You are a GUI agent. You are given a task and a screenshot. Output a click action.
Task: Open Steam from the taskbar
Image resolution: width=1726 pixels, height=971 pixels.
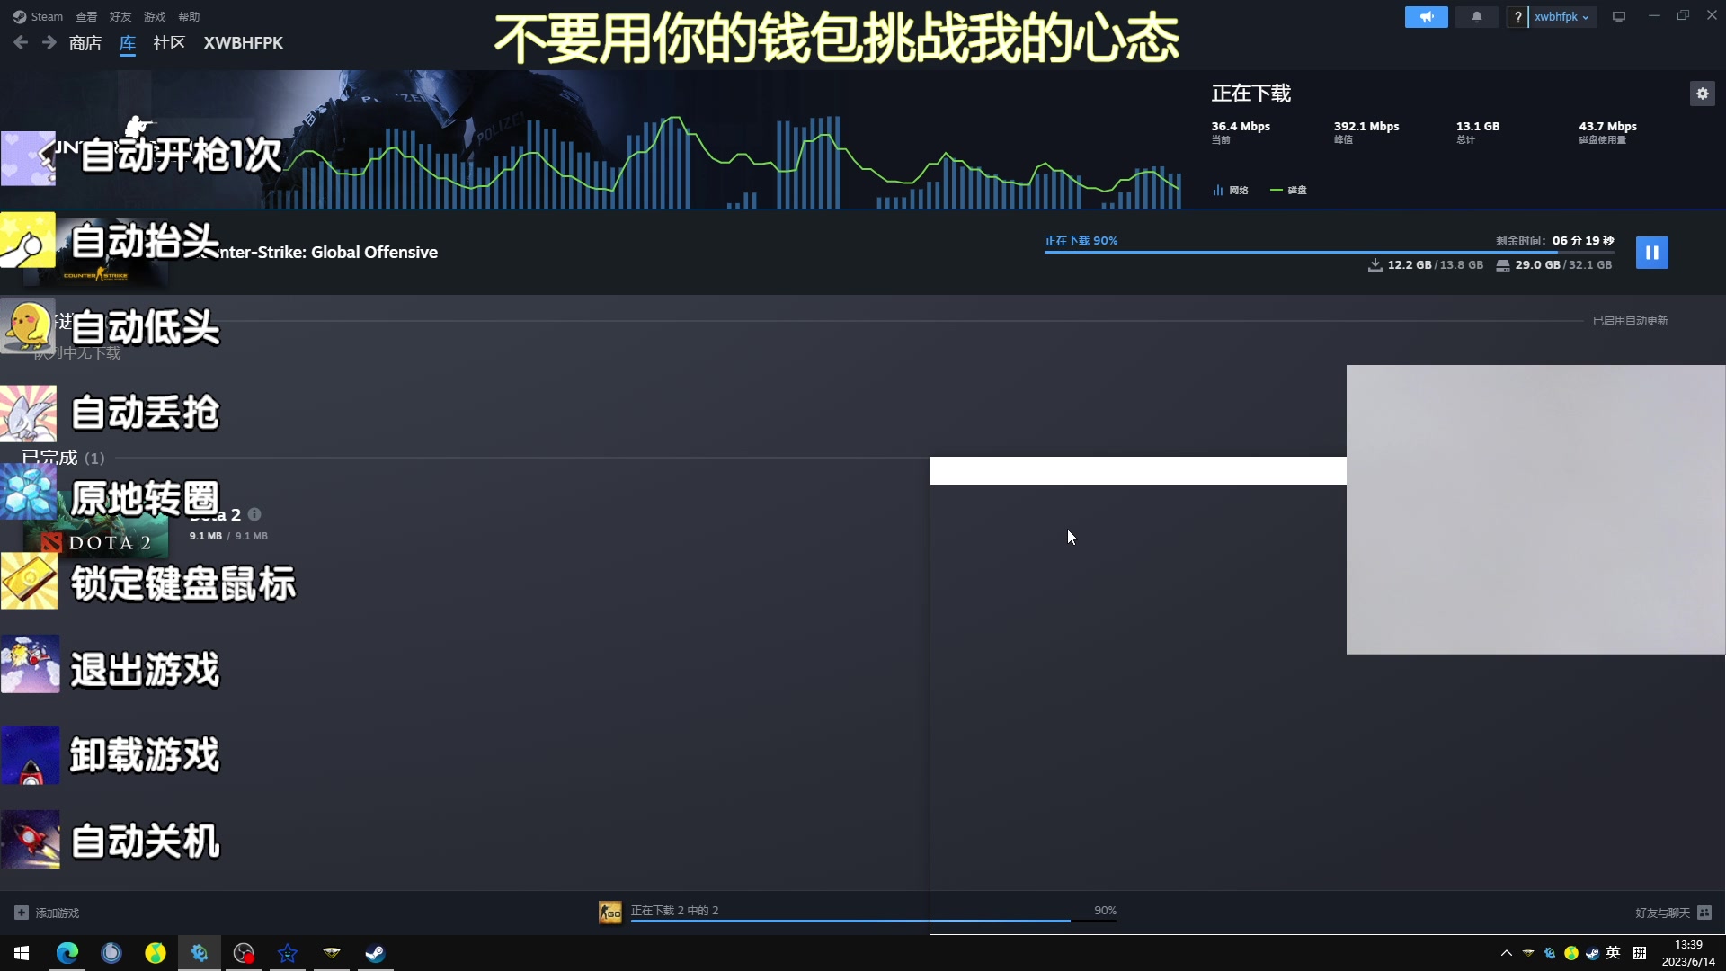point(376,953)
